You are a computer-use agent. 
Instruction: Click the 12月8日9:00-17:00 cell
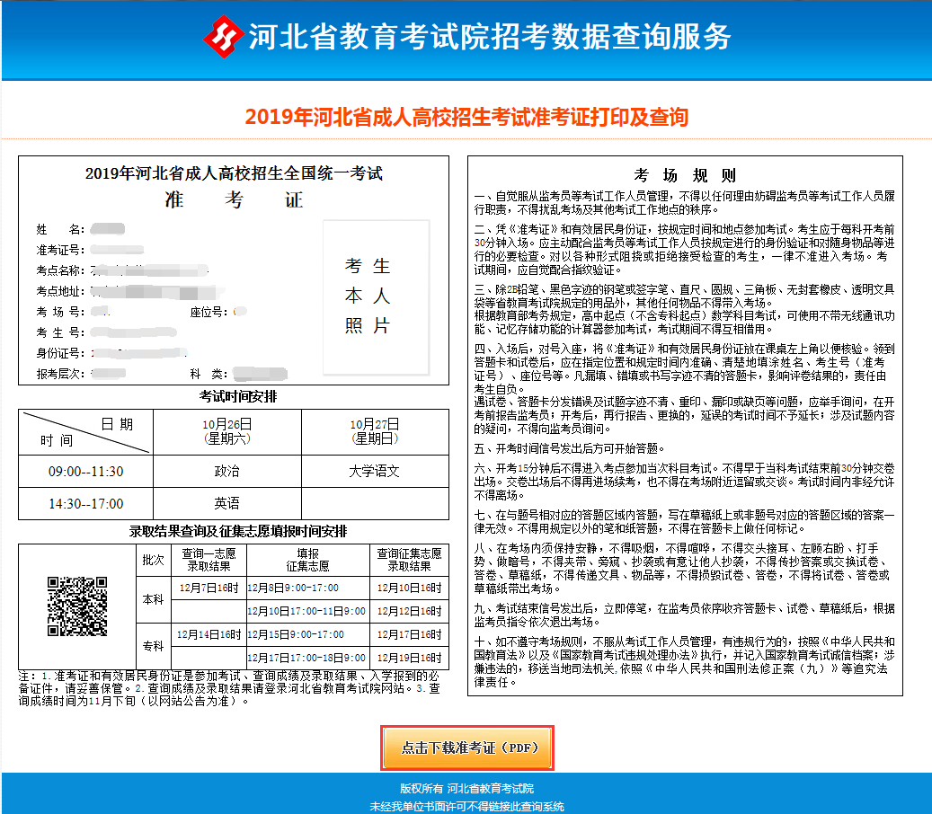point(308,588)
